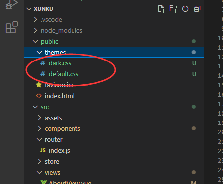The image size is (223, 184).
Task: Expand the store folder chevron
Action: point(39,161)
